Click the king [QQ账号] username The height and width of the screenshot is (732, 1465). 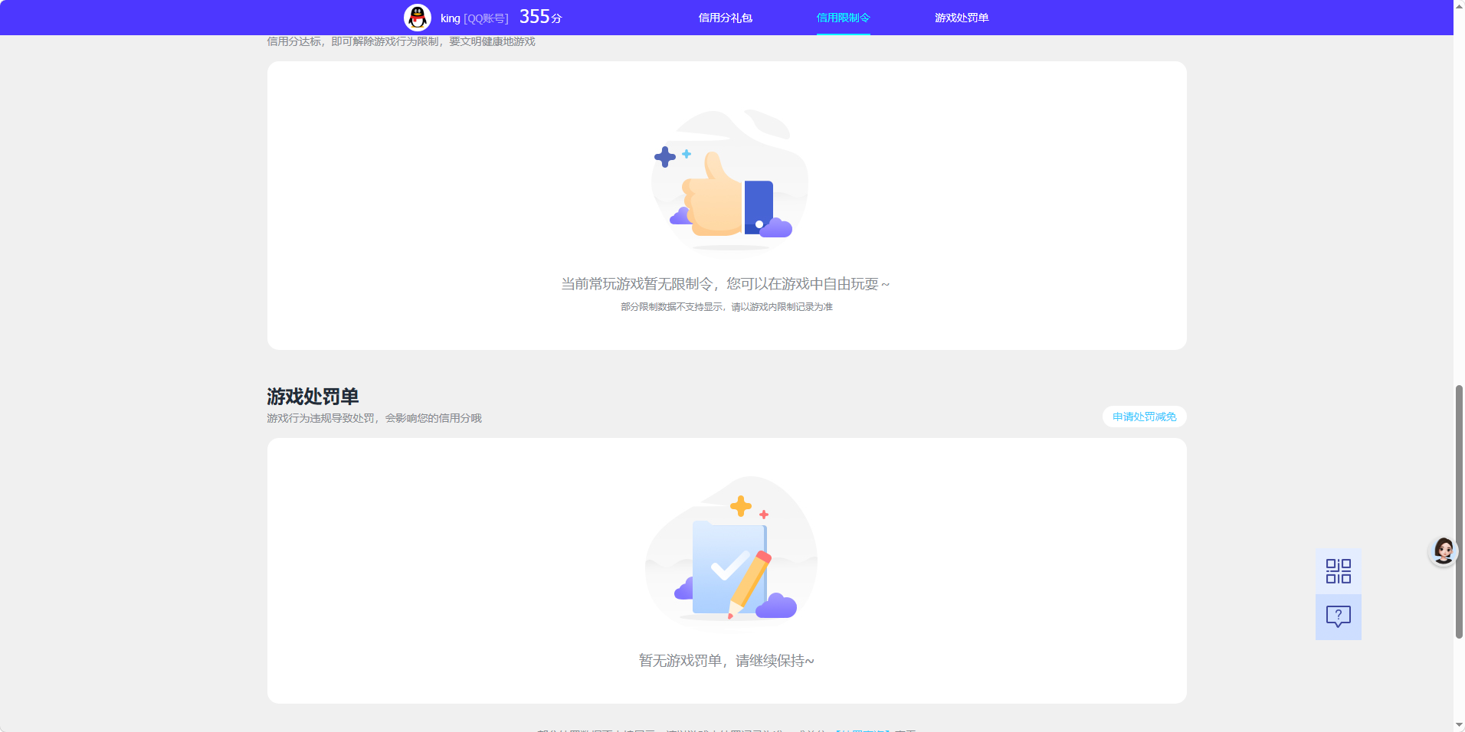tap(474, 18)
